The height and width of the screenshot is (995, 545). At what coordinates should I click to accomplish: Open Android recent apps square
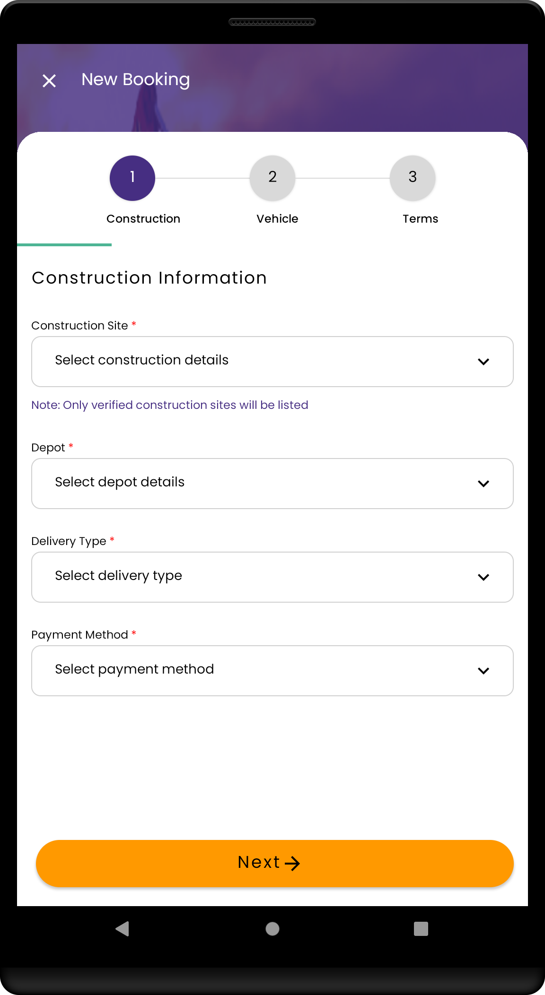[x=421, y=929]
